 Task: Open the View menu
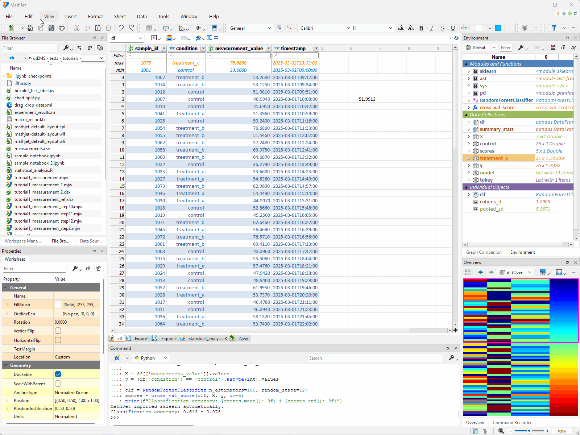[x=49, y=16]
